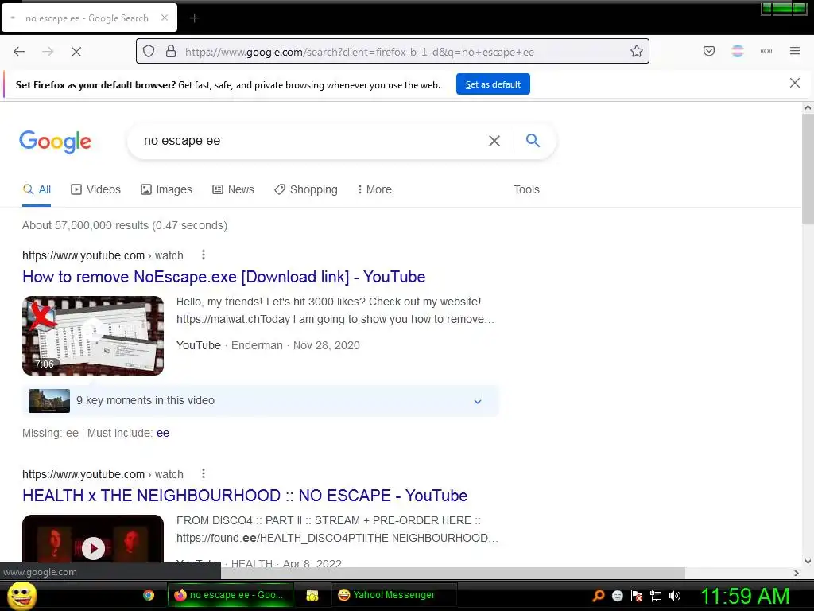The image size is (814, 611).
Task: Switch to the Shopping tab
Action: (x=306, y=189)
